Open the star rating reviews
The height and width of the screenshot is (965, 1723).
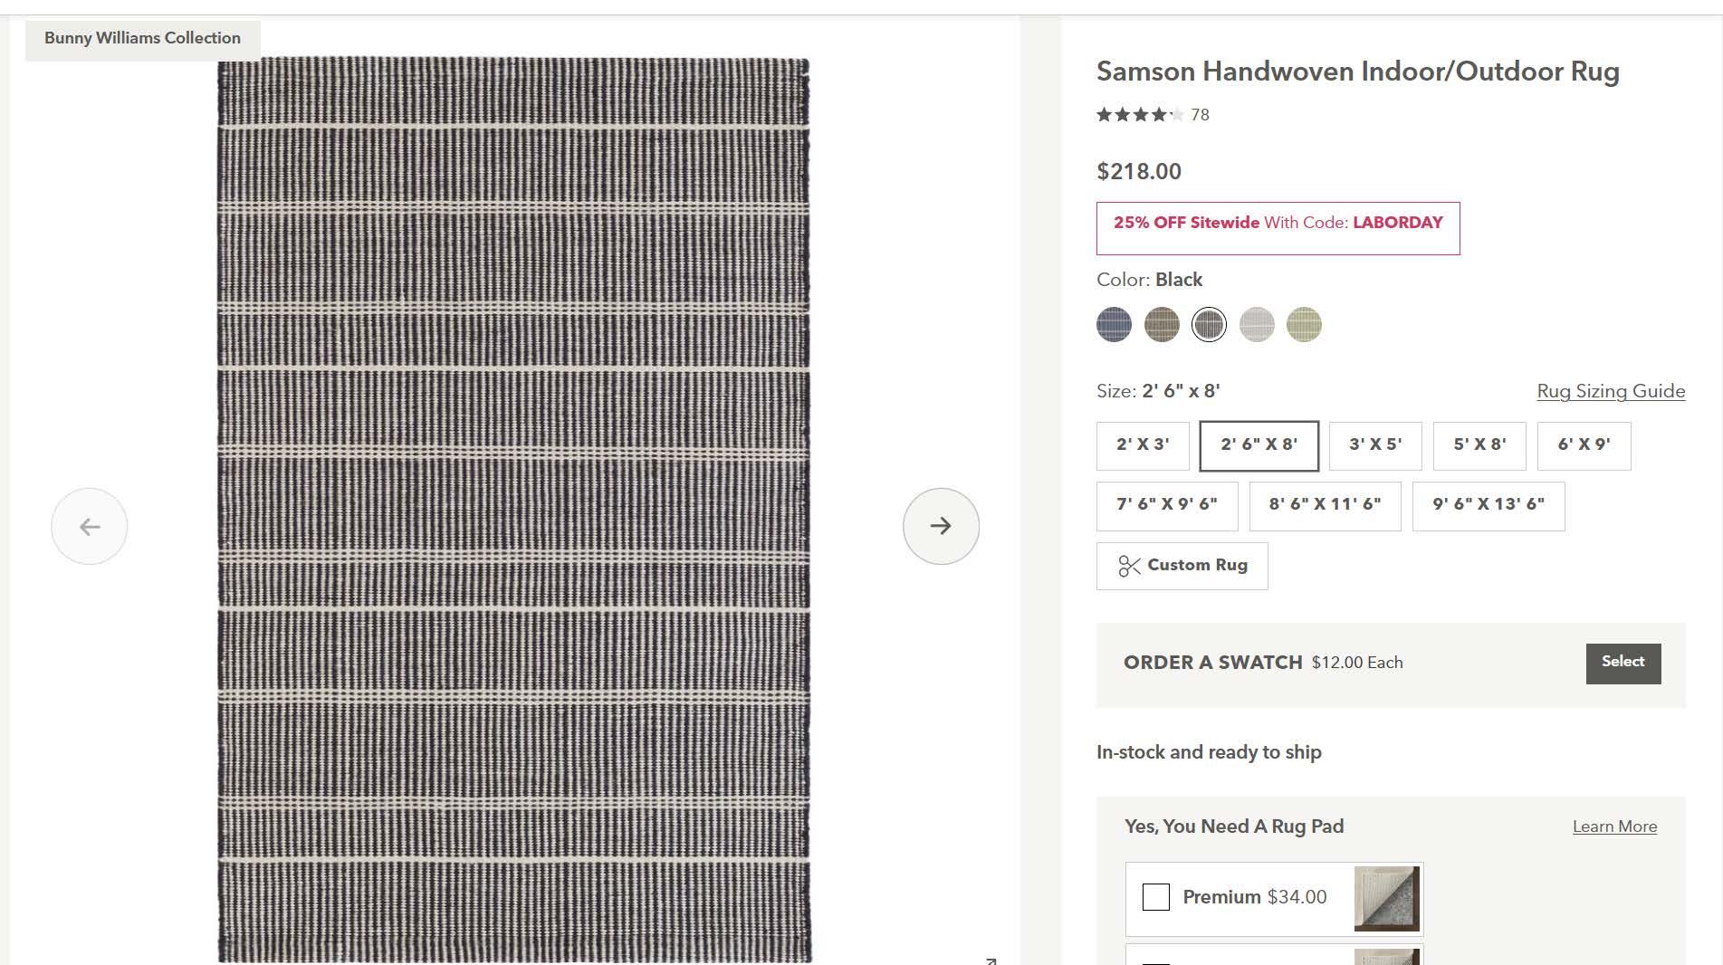click(x=1140, y=115)
